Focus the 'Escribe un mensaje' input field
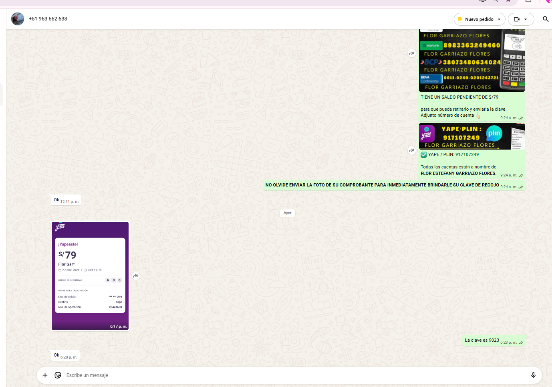The width and height of the screenshot is (552, 387). (280, 375)
